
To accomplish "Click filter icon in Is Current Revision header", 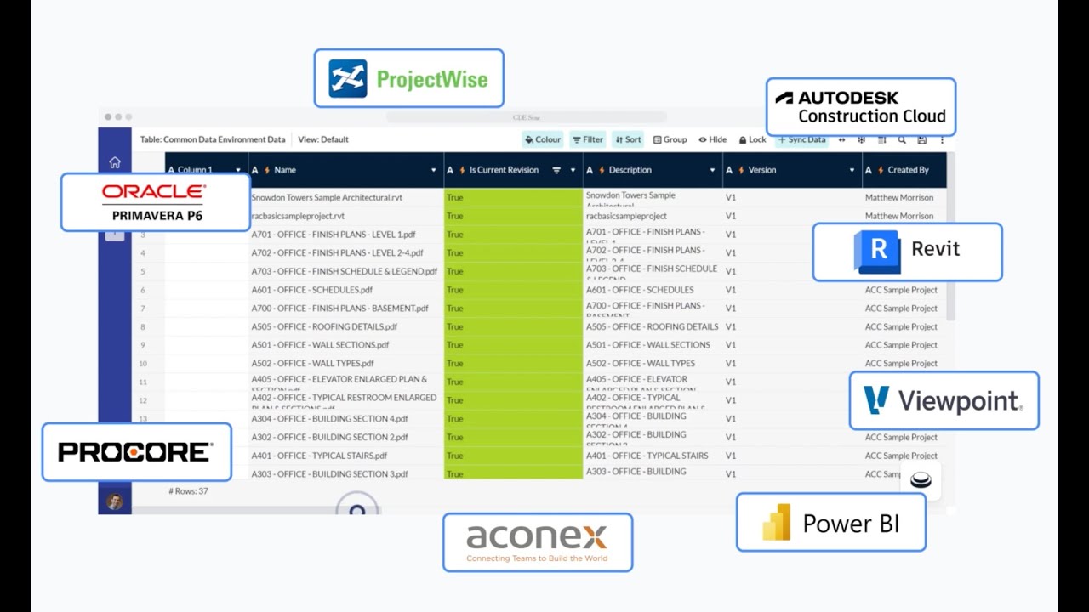I will (556, 171).
